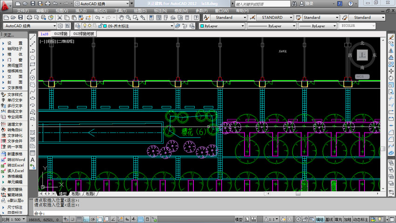Click the horizontal scrollbar thumb

(298, 194)
